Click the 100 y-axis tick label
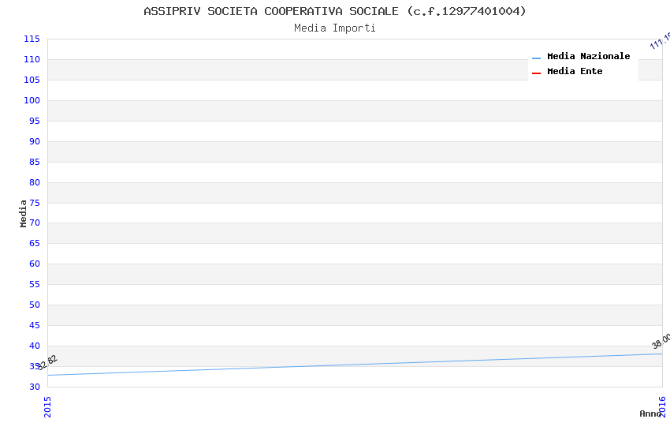 pyautogui.click(x=32, y=100)
